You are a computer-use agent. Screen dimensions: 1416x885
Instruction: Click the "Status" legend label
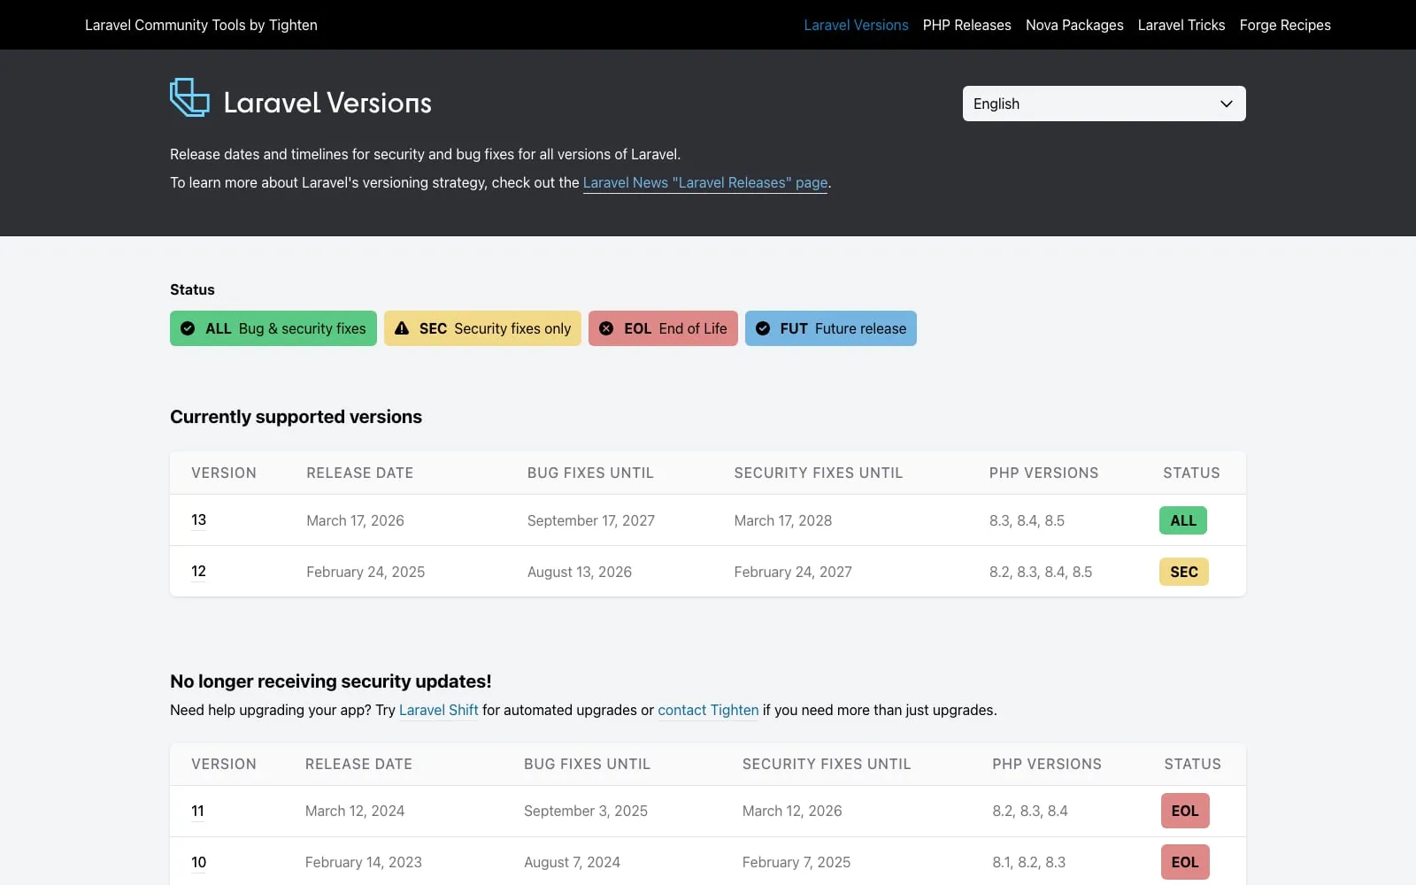pyautogui.click(x=192, y=289)
